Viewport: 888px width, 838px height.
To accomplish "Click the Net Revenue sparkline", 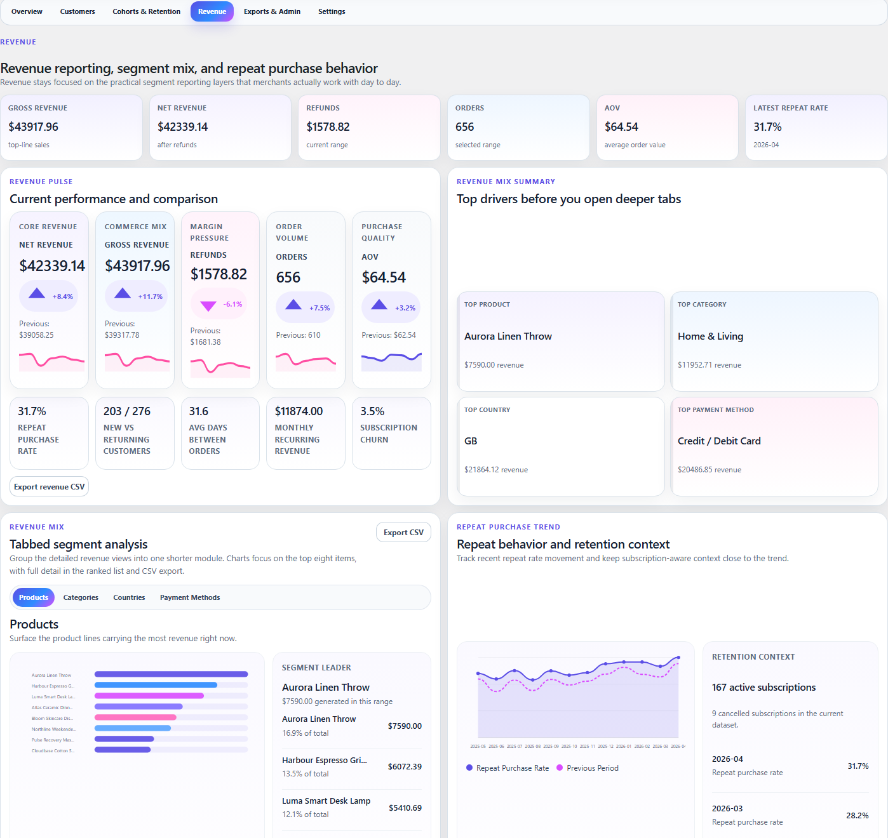I will tap(52, 361).
